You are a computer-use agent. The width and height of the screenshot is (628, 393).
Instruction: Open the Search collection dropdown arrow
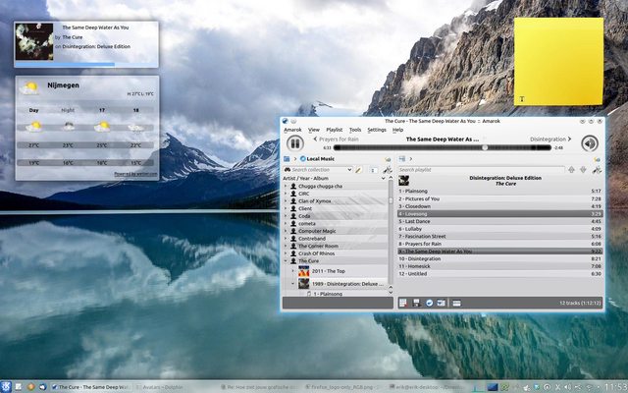(x=349, y=170)
